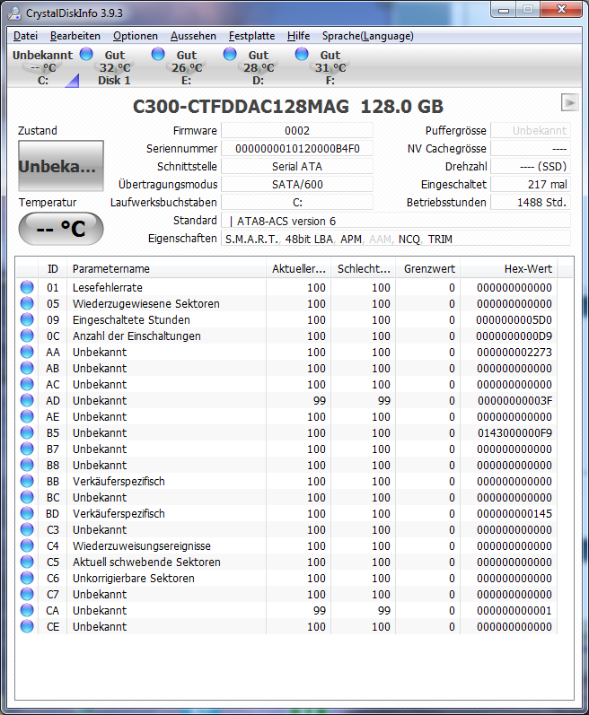Screen dimensions: 589x715
Task: Click the status orb in row AA
Action: coord(27,352)
